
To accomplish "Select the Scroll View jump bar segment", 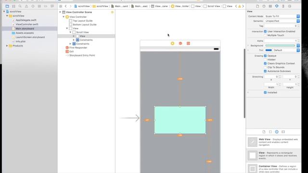I will click(x=212, y=6).
